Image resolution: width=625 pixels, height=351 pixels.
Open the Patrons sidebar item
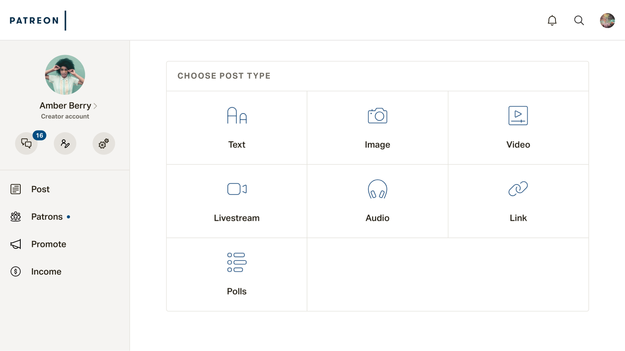click(x=46, y=217)
